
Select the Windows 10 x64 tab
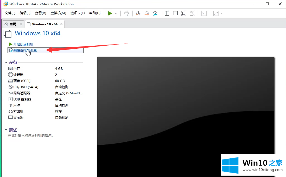click(45, 24)
